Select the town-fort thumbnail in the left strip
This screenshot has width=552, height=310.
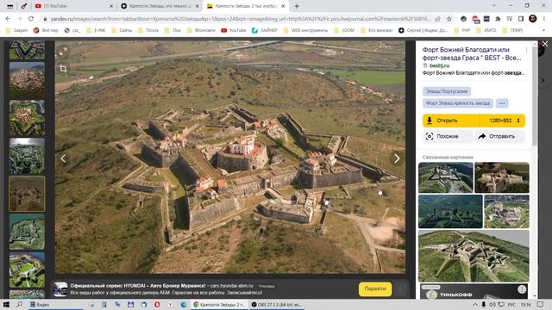pyautogui.click(x=27, y=80)
